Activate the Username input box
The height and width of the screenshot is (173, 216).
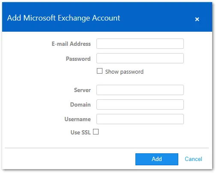[x=140, y=119]
